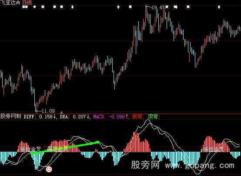Click the rightmost 低位金叉 signal label

214,149
